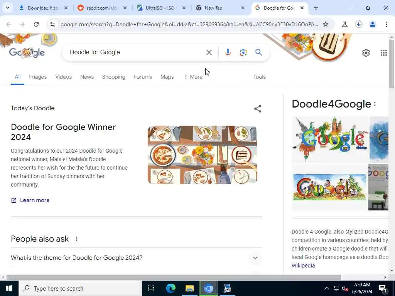
Task: Clear the search box with X
Action: tap(209, 52)
